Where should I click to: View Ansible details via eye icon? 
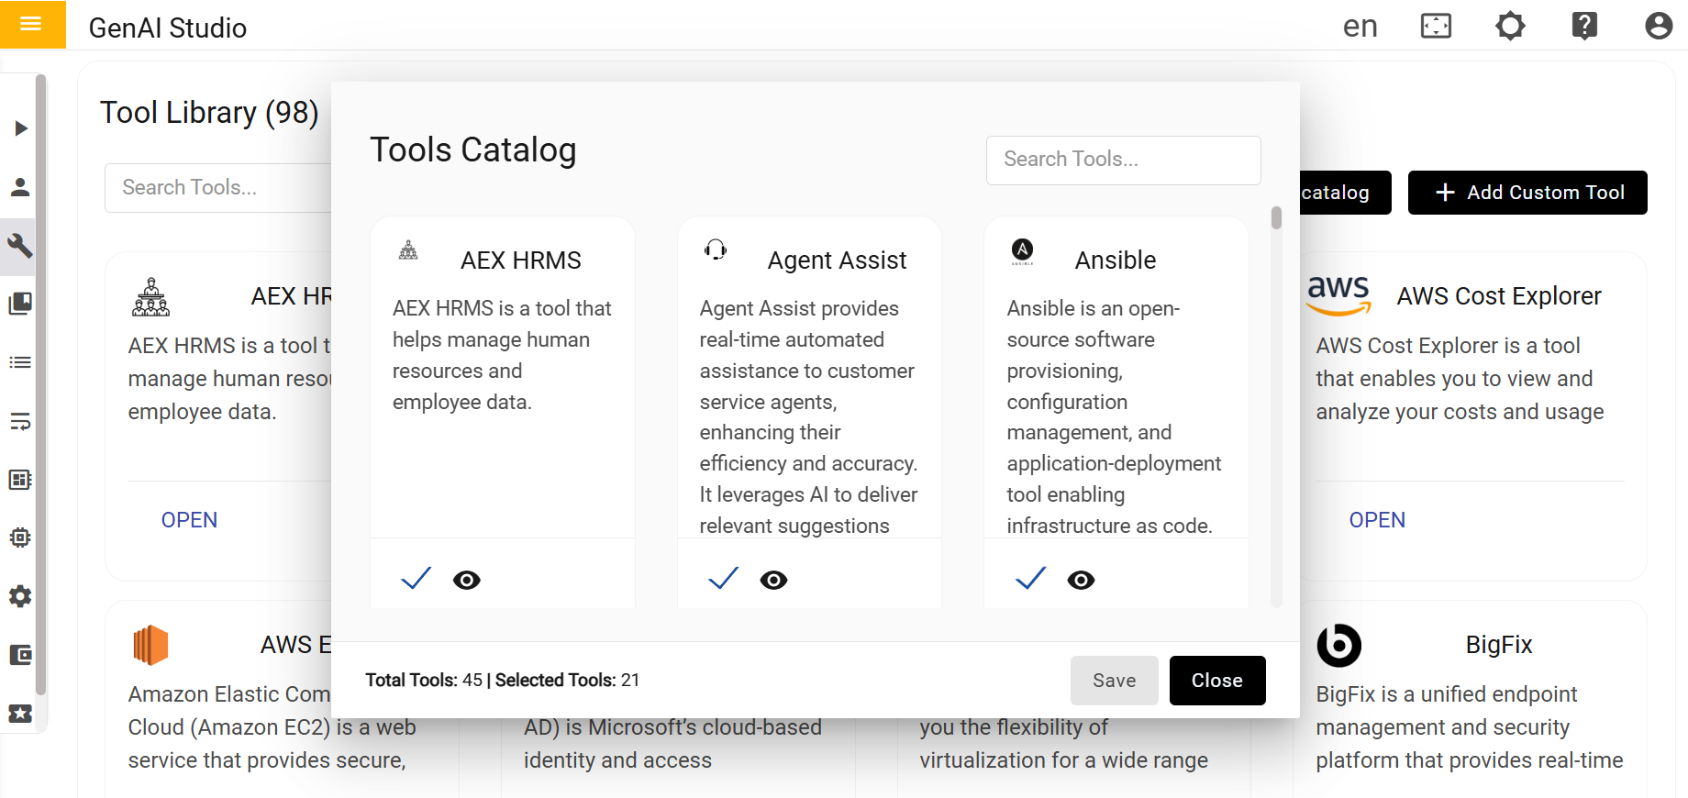click(x=1082, y=580)
